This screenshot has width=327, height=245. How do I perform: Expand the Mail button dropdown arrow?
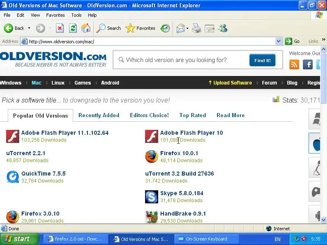pyautogui.click(x=187, y=28)
